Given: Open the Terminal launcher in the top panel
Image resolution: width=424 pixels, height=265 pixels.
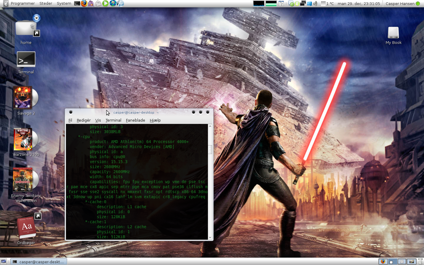Looking at the screenshot, I should tap(77, 4).
